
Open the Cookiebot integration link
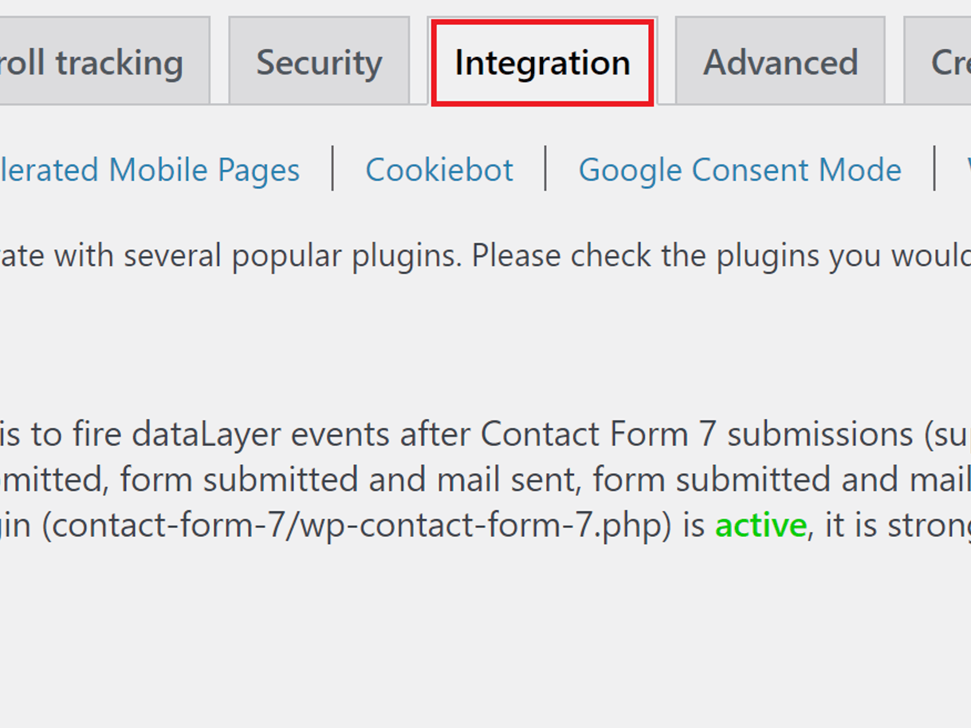click(x=439, y=170)
